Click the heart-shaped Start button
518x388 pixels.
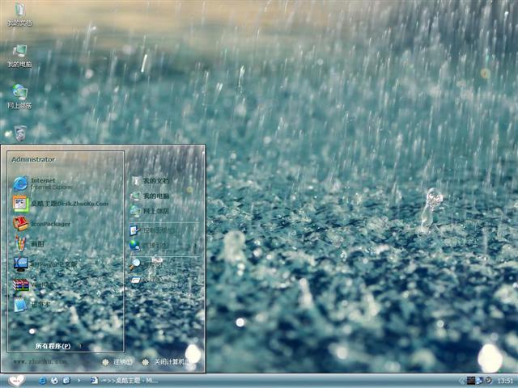pyautogui.click(x=16, y=381)
